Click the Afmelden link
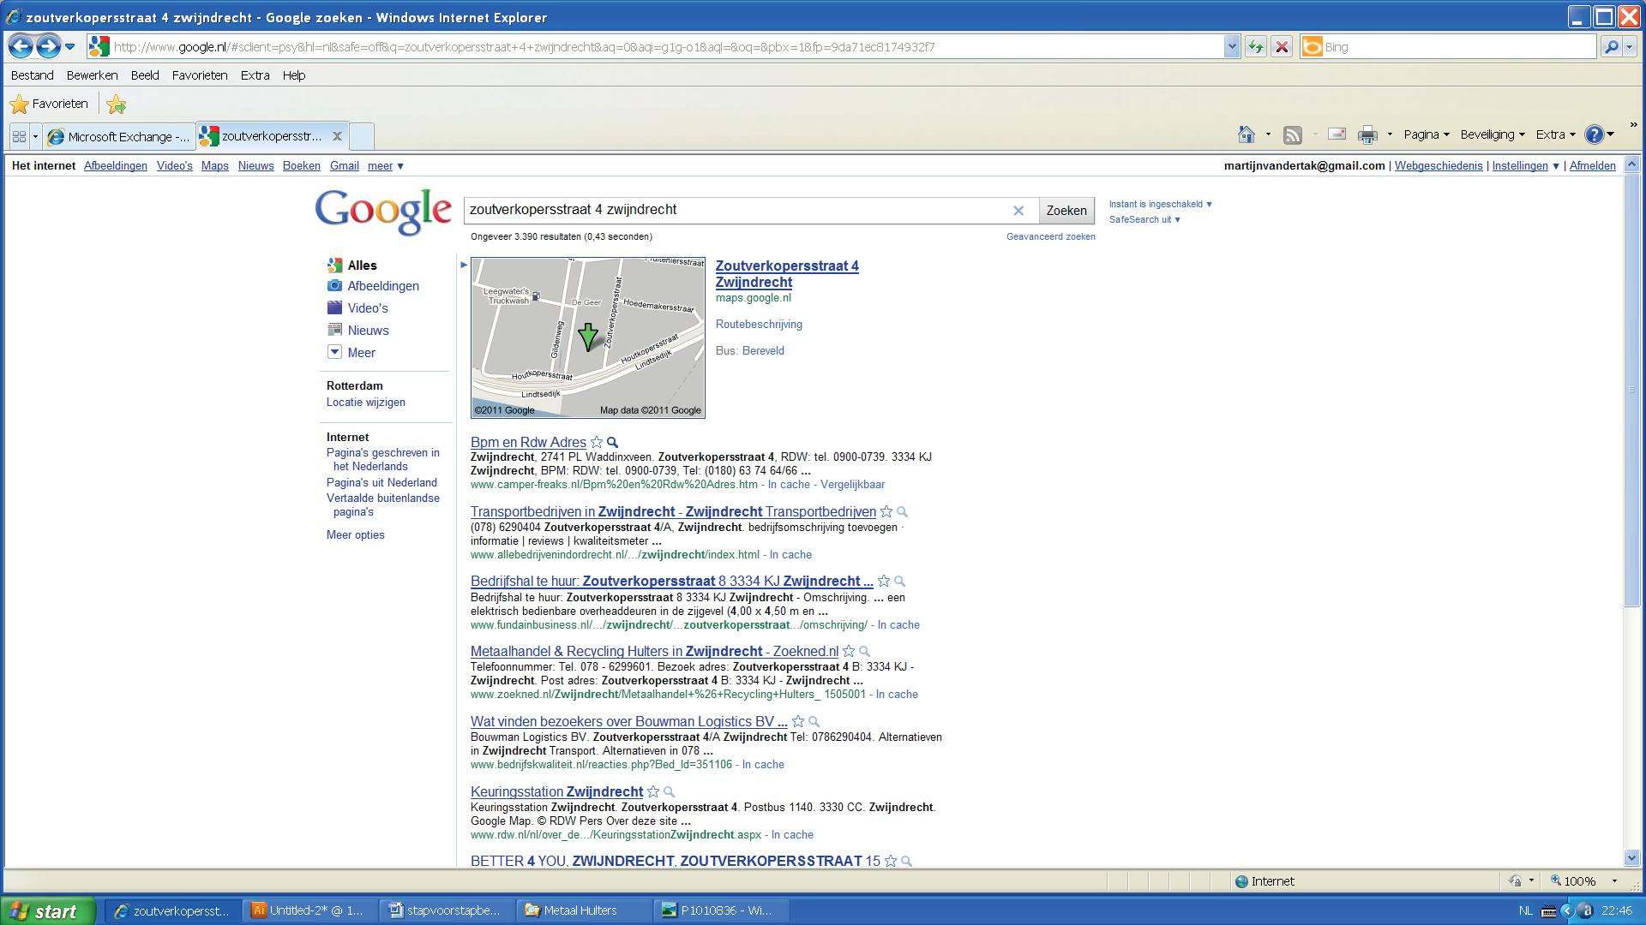This screenshot has width=1646, height=925. point(1593,166)
